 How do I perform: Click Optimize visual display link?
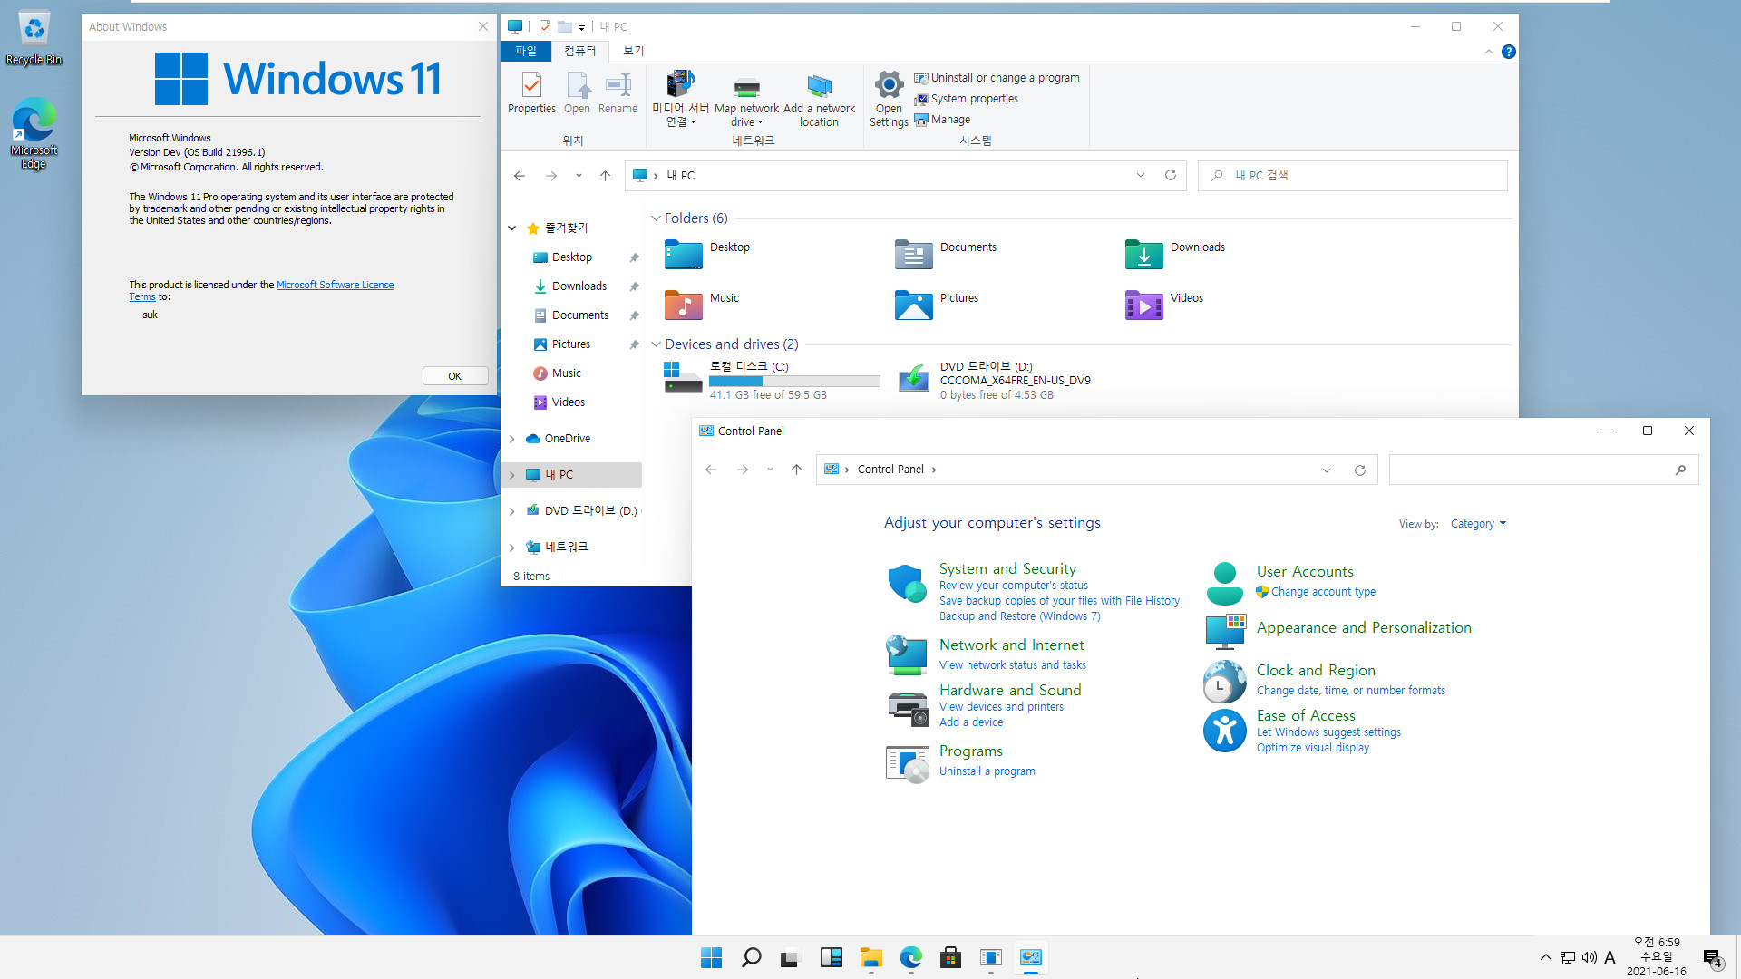click(x=1312, y=748)
